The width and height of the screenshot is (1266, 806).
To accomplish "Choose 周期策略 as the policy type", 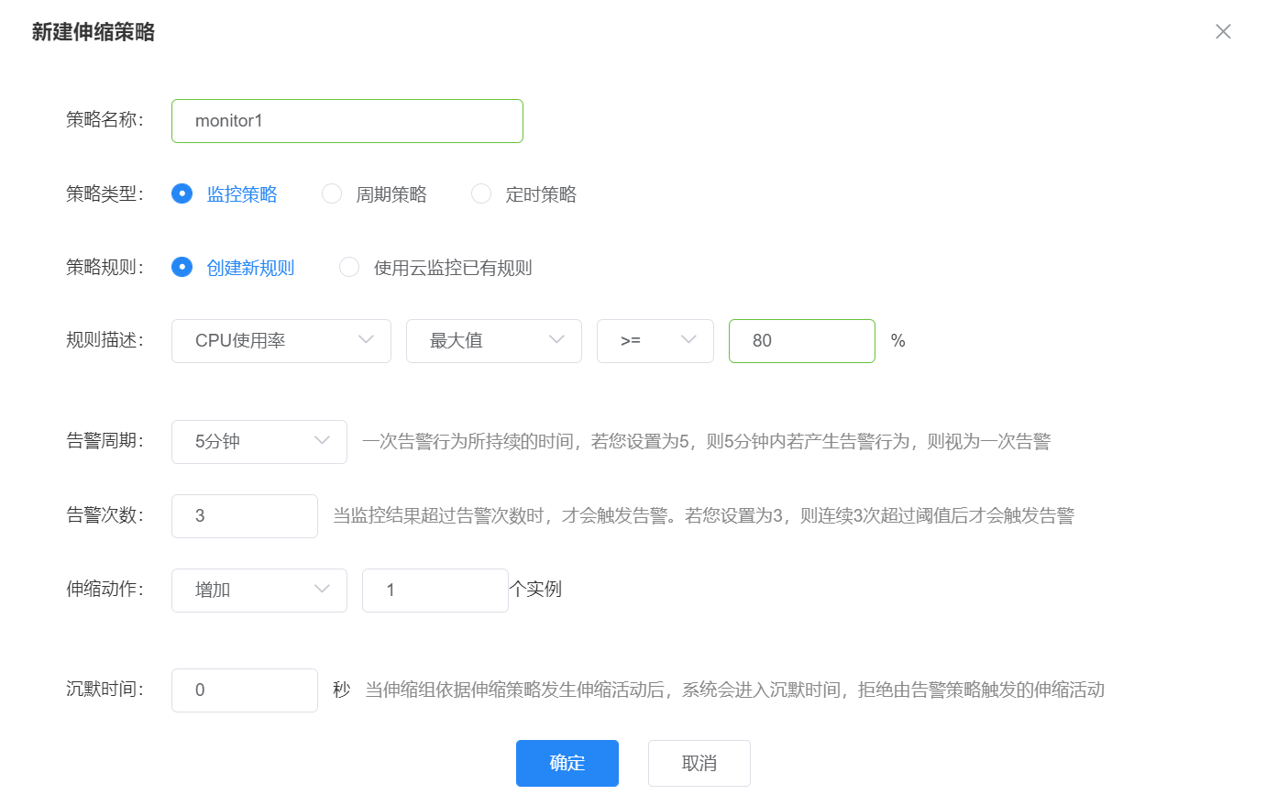I will coord(332,194).
